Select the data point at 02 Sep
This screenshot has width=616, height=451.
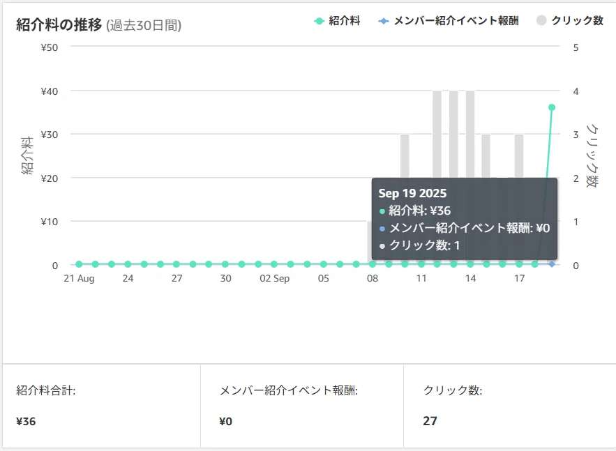pyautogui.click(x=274, y=264)
